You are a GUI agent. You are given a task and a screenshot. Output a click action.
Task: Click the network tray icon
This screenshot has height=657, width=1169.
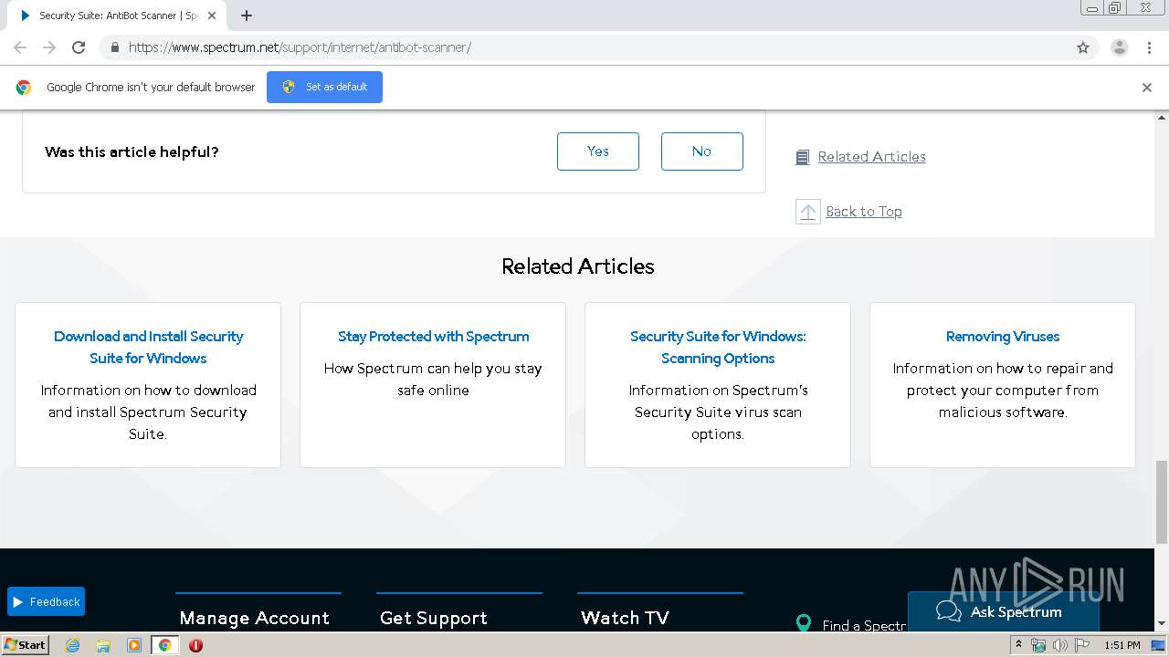1038,645
